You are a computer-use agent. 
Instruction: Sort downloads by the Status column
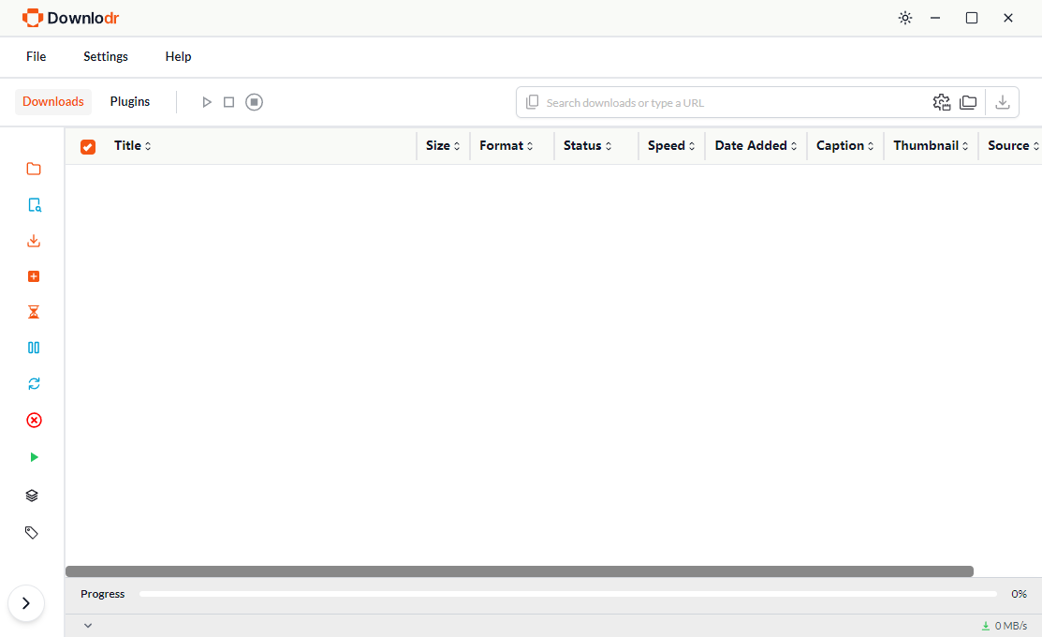tap(587, 146)
